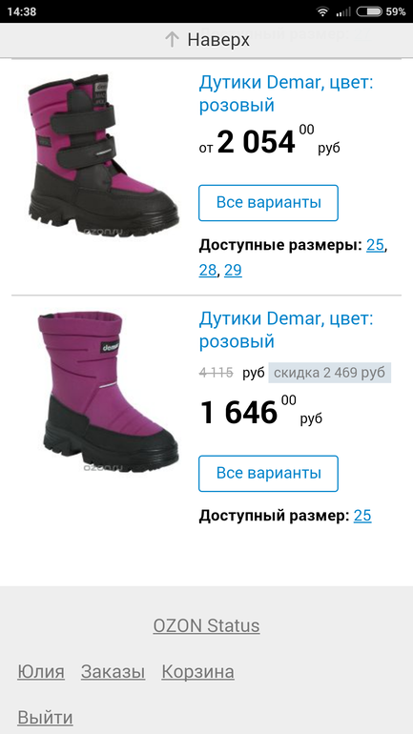Open second Дутики Demar розовый title link

[286, 330]
